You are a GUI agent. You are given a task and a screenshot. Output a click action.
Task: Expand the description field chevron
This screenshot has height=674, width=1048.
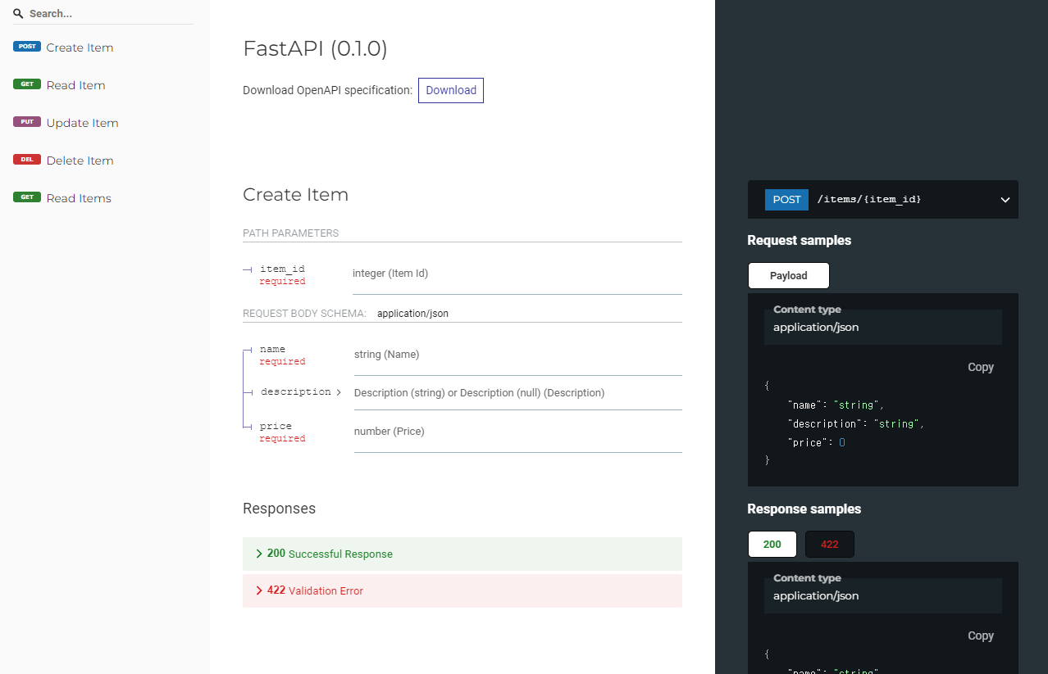click(339, 392)
